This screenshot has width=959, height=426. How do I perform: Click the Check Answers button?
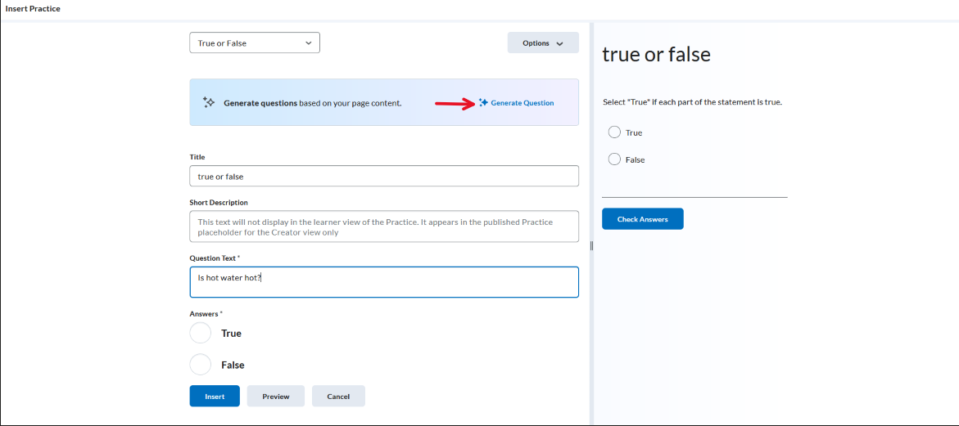pos(642,219)
